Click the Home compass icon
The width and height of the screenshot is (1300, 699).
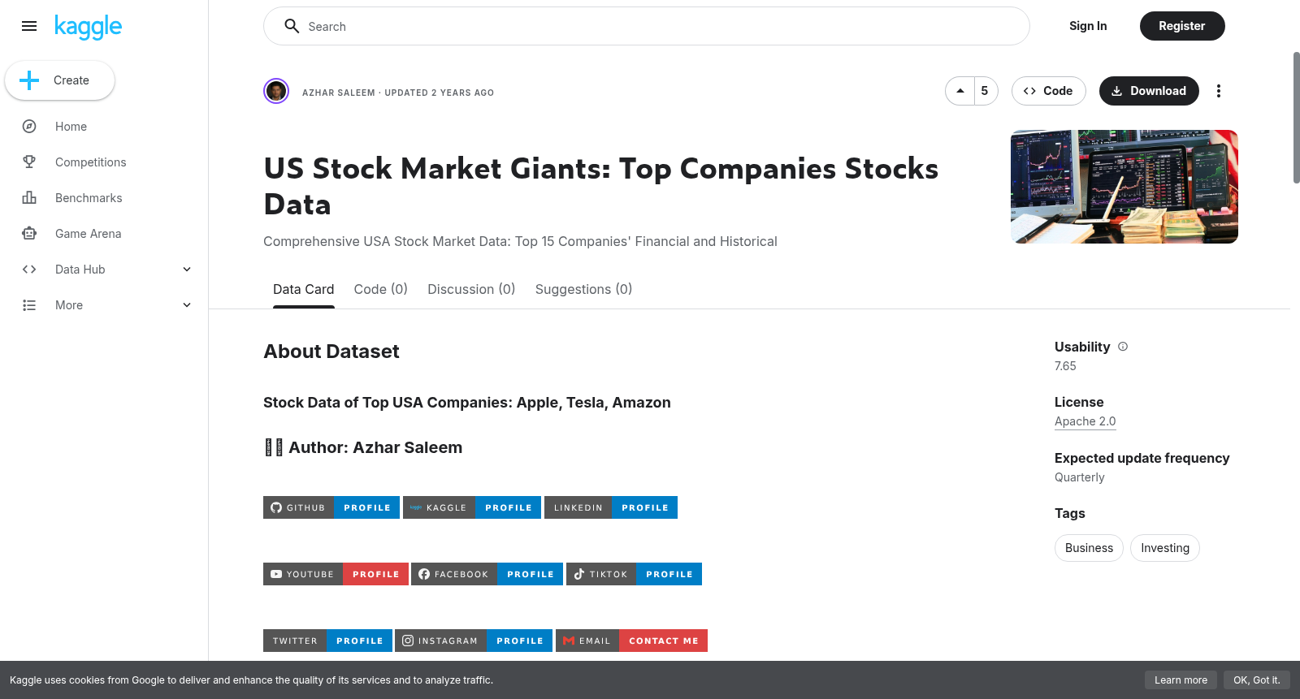coord(29,127)
